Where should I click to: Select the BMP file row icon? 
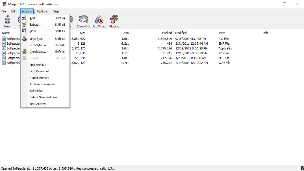point(4,44)
